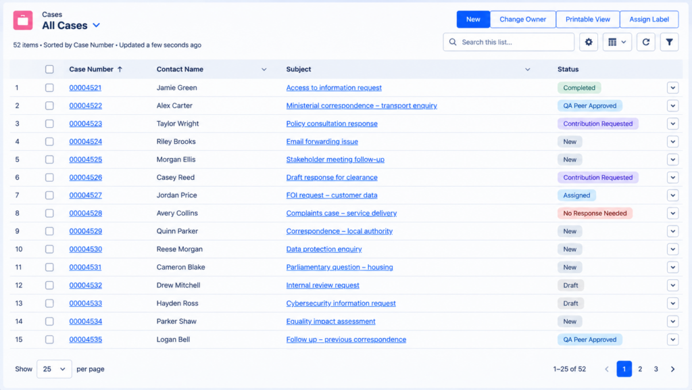Open Subject column menu chevron
Screen dimensions: 692x390
click(x=527, y=69)
